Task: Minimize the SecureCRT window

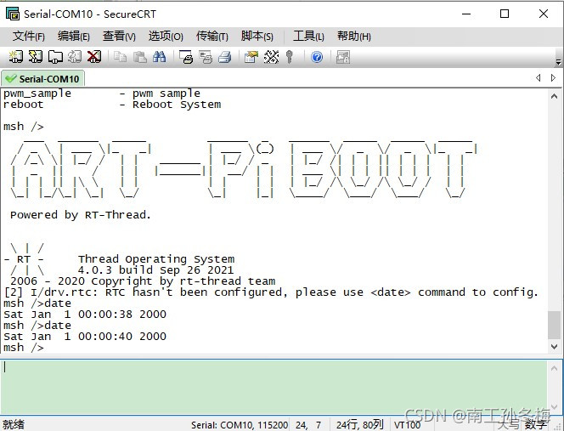Action: (466, 14)
